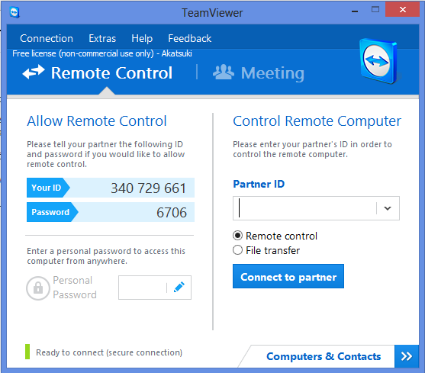The width and height of the screenshot is (425, 373).
Task: Close the TeamViewer window
Action: pos(403,9)
